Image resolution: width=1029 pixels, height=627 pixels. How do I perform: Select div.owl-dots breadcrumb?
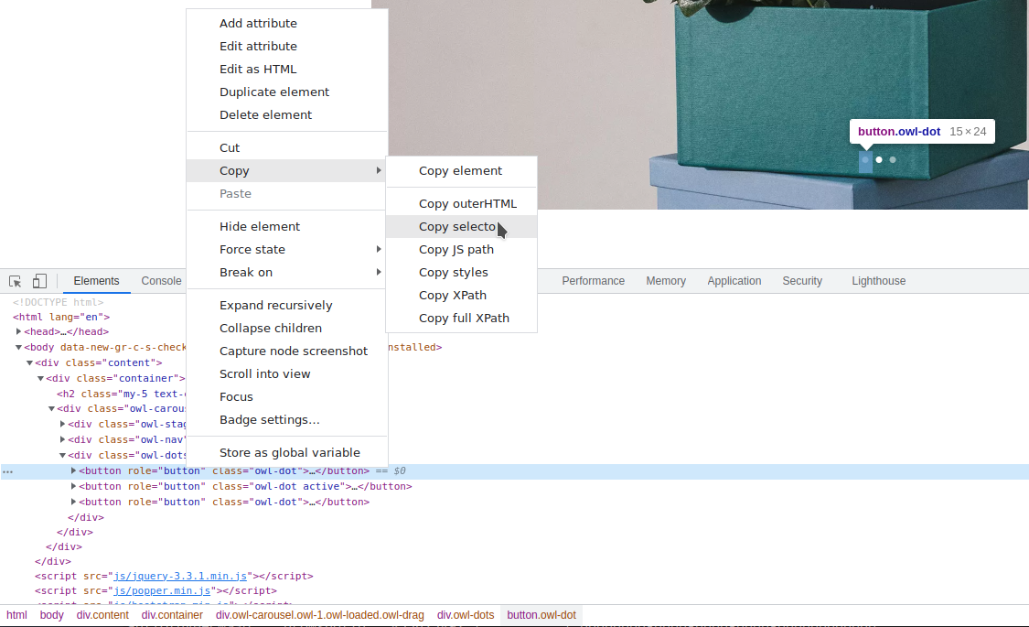click(x=466, y=615)
